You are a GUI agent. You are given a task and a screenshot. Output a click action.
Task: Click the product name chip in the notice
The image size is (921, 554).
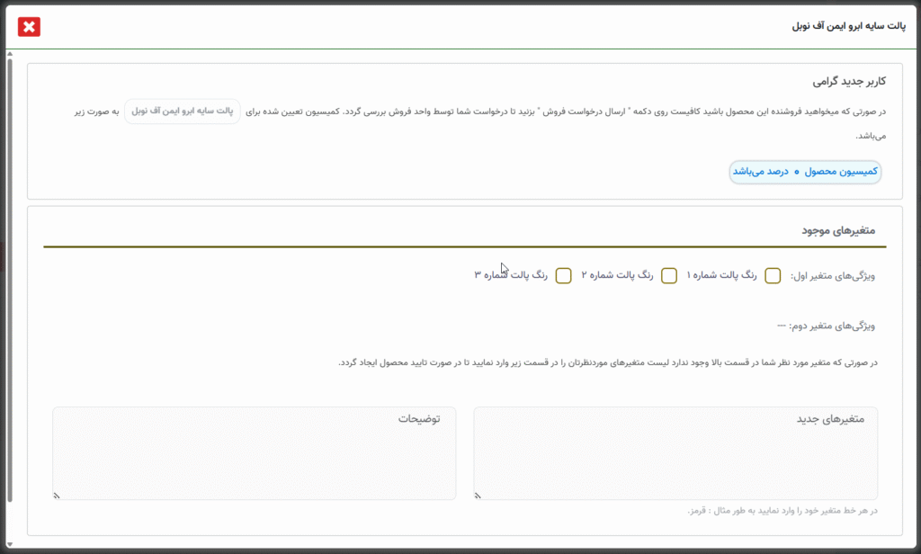coord(183,112)
